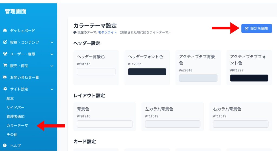Viewport: 277px width, 154px height.
Task: Click the ユーザー・権限 users icon
Action: pyautogui.click(x=5, y=54)
